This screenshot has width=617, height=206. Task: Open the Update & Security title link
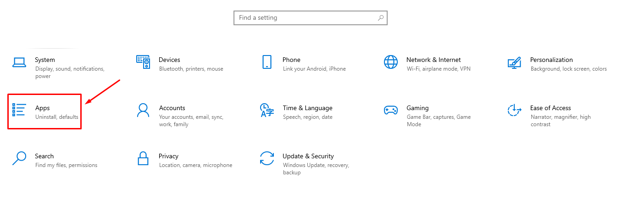pyautogui.click(x=308, y=156)
